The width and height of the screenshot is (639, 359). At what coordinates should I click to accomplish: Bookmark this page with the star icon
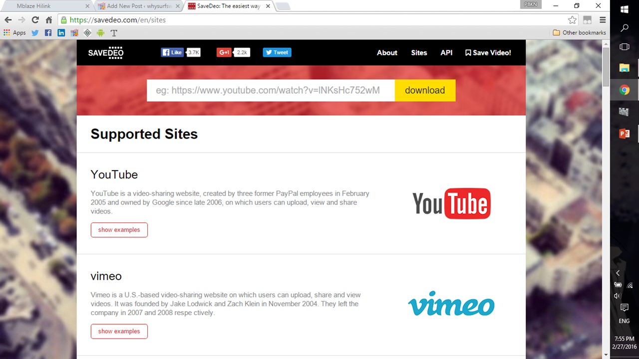(572, 20)
